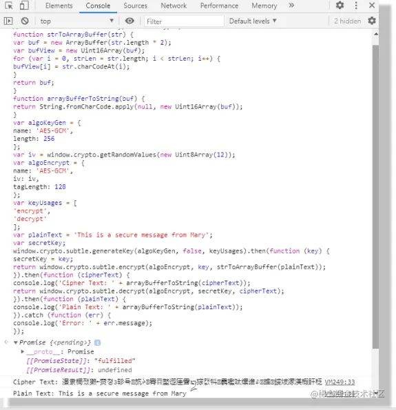Click the vertical console scrollbar thumb
The height and width of the screenshot is (410, 396).
pos(375,197)
